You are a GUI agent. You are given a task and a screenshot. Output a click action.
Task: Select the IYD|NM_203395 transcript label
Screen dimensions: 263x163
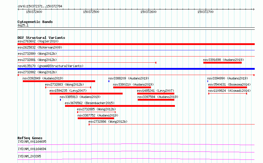pyautogui.click(x=29, y=156)
